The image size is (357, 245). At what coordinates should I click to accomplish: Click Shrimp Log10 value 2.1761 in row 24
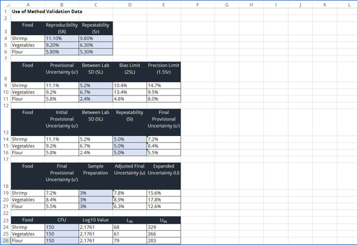[x=95, y=227]
